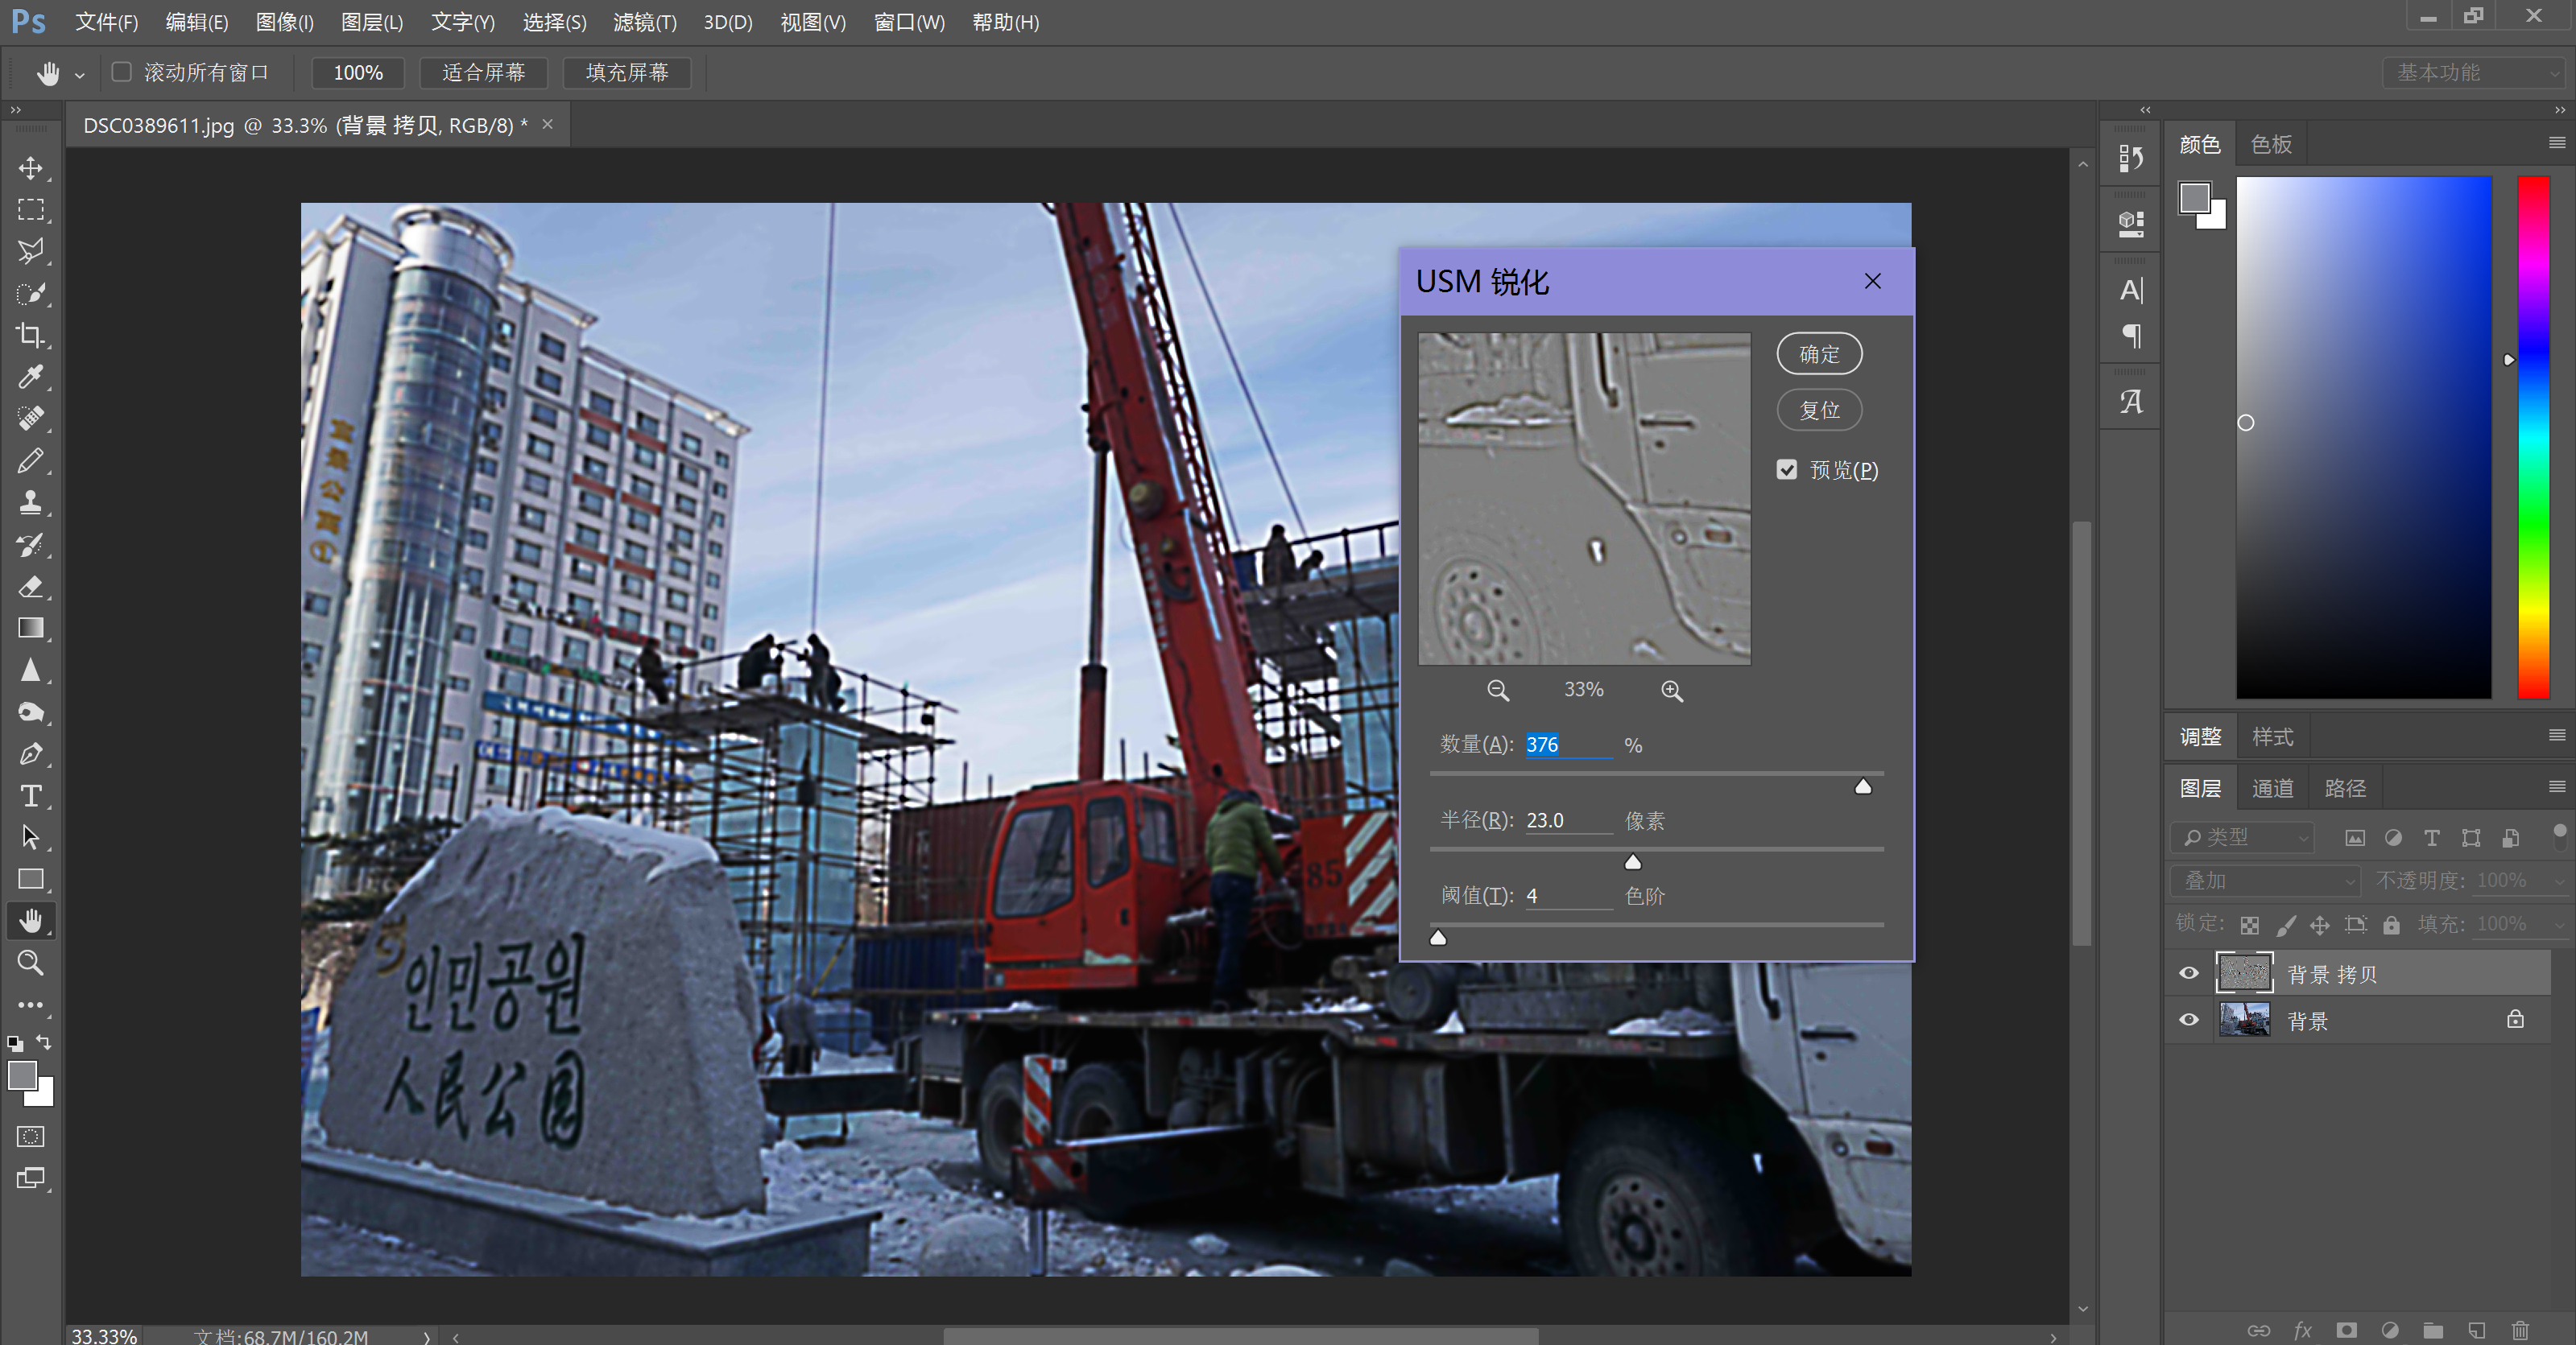Select the Clone Stamp tool
The height and width of the screenshot is (1345, 2576).
point(31,501)
